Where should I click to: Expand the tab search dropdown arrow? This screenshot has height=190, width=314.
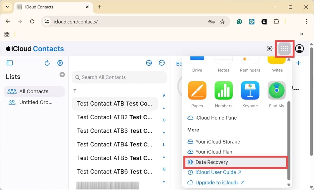point(7,7)
